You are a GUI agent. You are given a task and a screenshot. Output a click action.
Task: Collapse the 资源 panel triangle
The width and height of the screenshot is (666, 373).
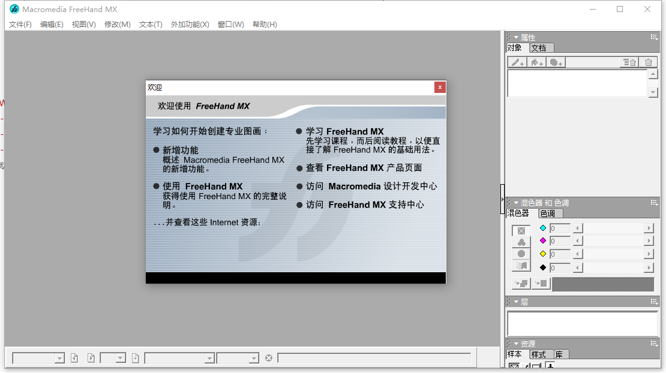coord(516,344)
